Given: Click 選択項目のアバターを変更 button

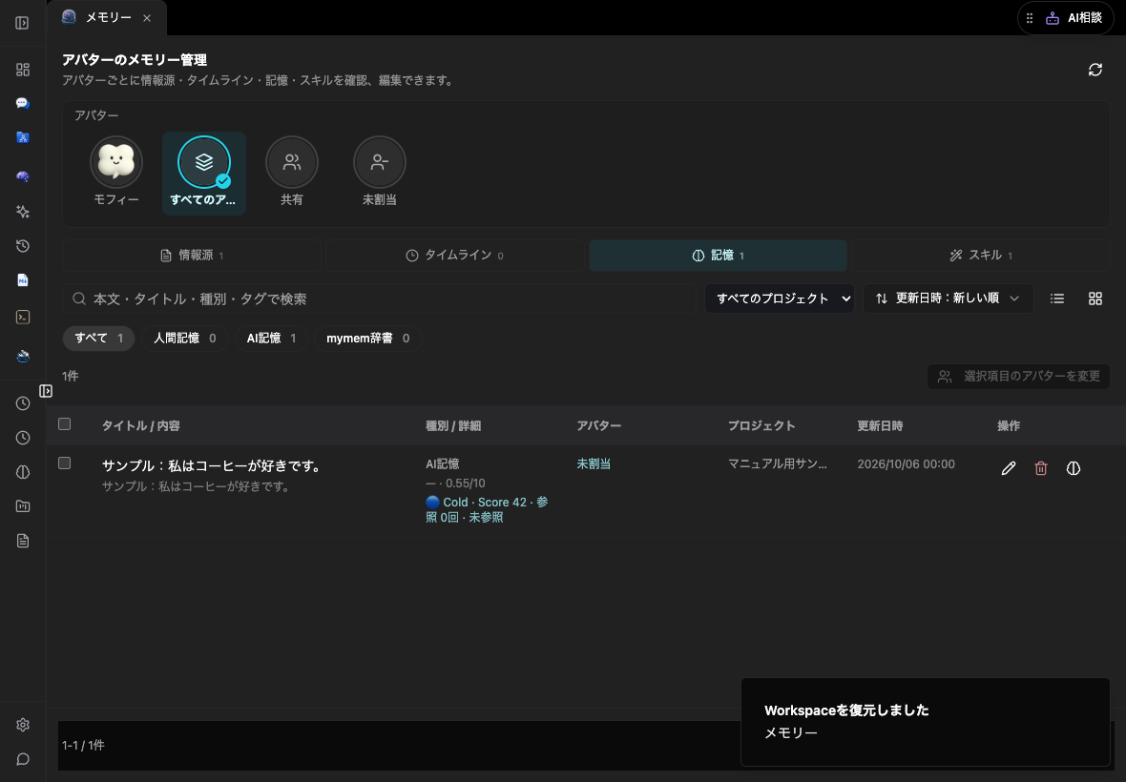Looking at the screenshot, I should [1018, 376].
